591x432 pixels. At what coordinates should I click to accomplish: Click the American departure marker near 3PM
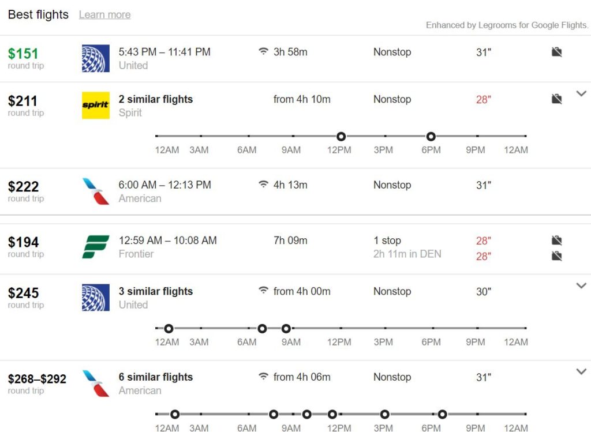pyautogui.click(x=384, y=414)
